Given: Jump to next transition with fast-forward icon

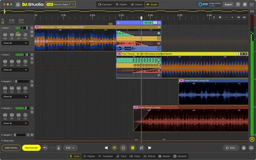Looking at the screenshot, I should 244,17.
